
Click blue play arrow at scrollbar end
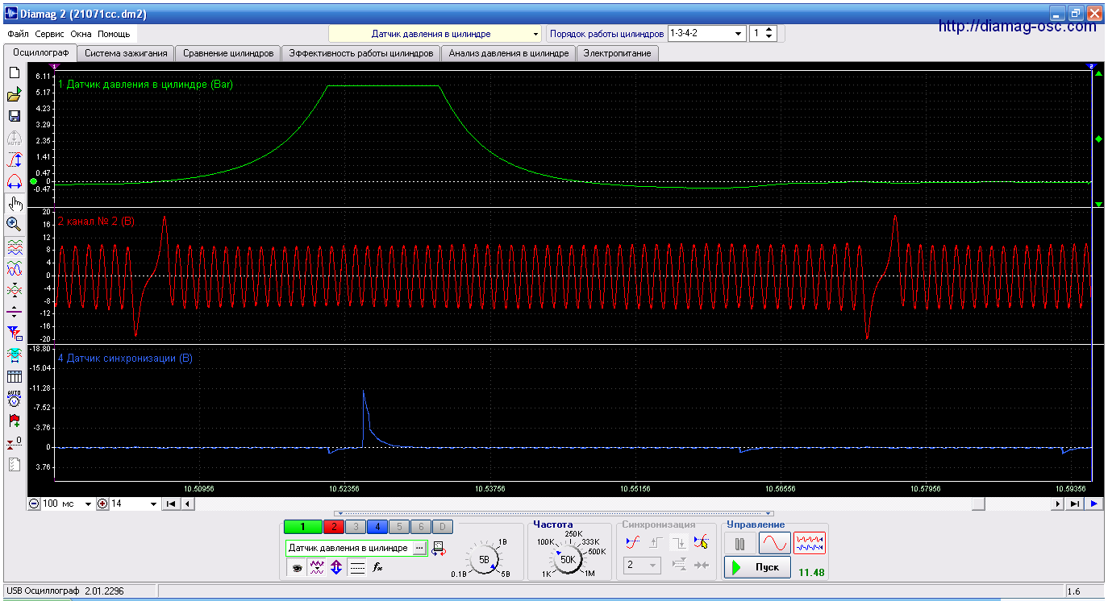1094,504
